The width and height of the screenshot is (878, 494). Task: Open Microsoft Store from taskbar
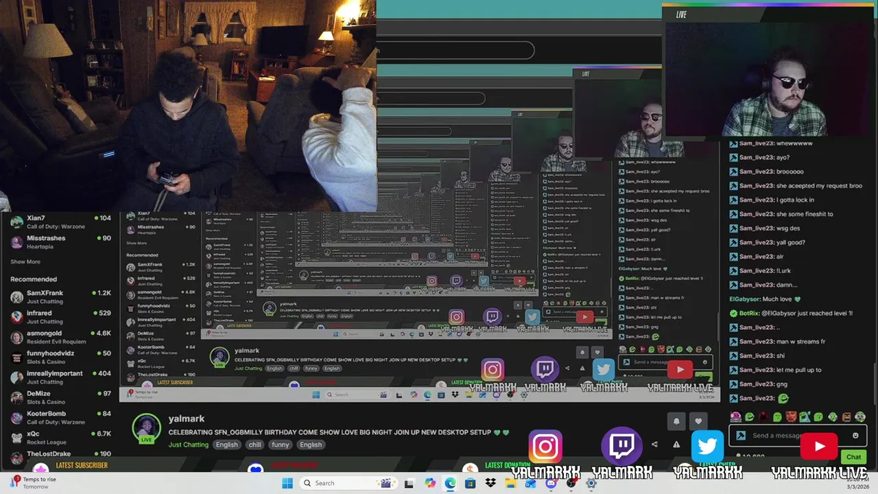pyautogui.click(x=470, y=483)
